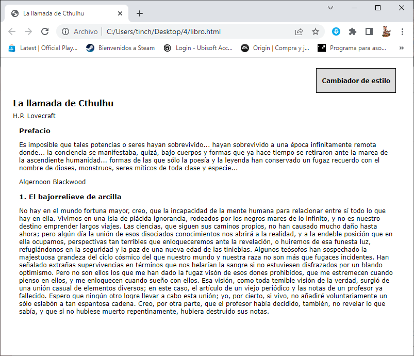View site info via the Archivo icon

(65, 31)
